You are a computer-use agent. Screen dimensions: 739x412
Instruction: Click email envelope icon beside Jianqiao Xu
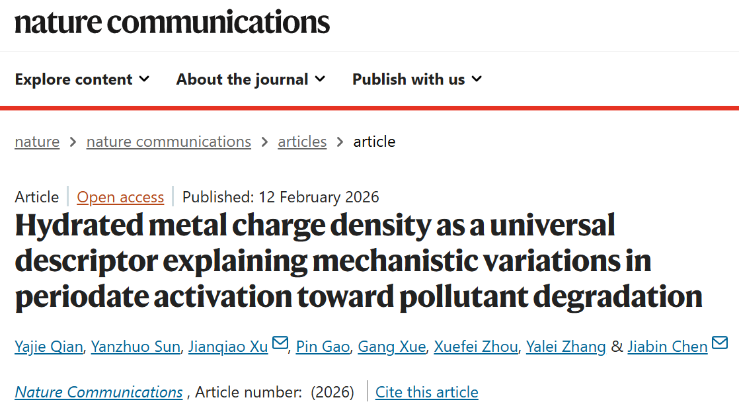(280, 344)
